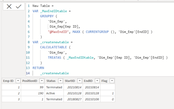Click the TREATAS function on line 11
Image resolution: width=174 pixels, height=109 pixels.
[x=54, y=58]
